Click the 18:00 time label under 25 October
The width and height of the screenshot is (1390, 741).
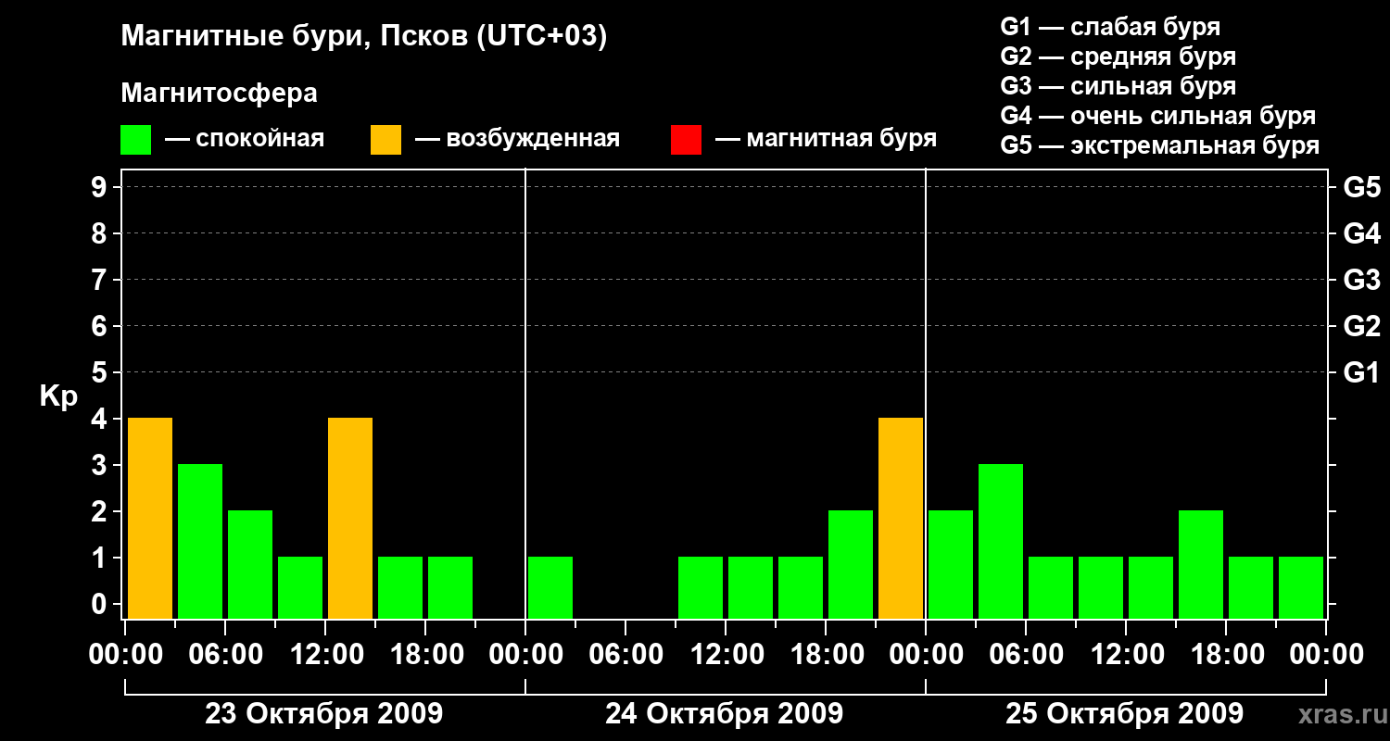(x=1226, y=655)
